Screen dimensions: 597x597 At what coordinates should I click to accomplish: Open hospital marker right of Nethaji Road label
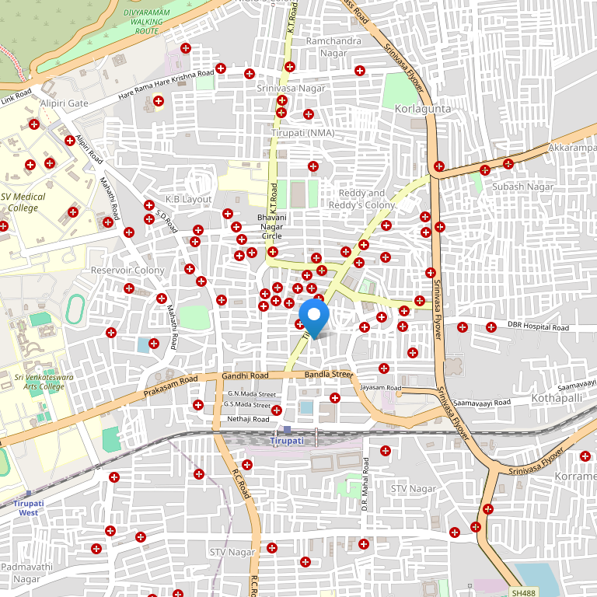[277, 410]
